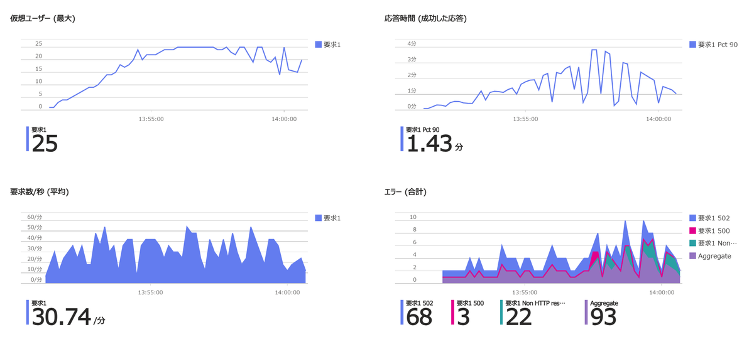The height and width of the screenshot is (337, 754).
Task: Toggle the 要求1 502 legend entry
Action: pyautogui.click(x=709, y=218)
